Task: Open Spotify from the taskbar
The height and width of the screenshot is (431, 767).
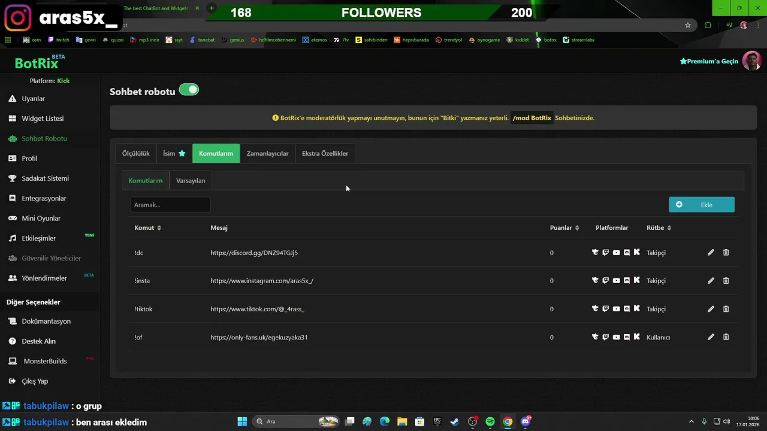Action: pos(490,421)
